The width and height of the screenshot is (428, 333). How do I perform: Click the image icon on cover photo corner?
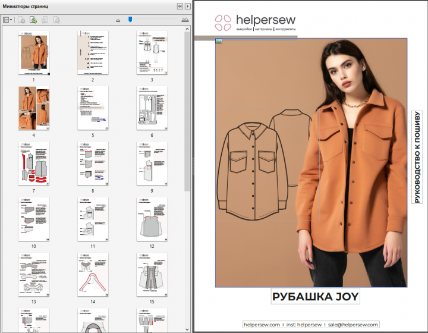pos(219,41)
